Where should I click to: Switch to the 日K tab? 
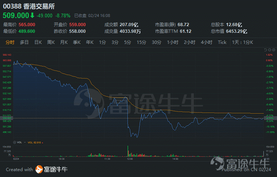(x=38, y=42)
